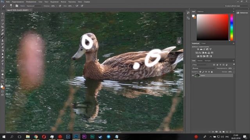Image resolution: width=250 pixels, height=140 pixels.
Task: Open the layer opacity dropdown arrow
Action: [234, 68]
